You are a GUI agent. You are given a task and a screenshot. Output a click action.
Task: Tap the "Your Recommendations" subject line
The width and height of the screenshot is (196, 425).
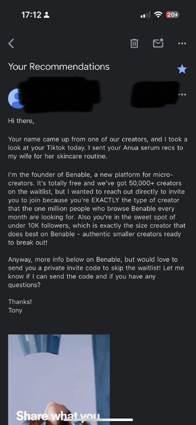click(59, 67)
